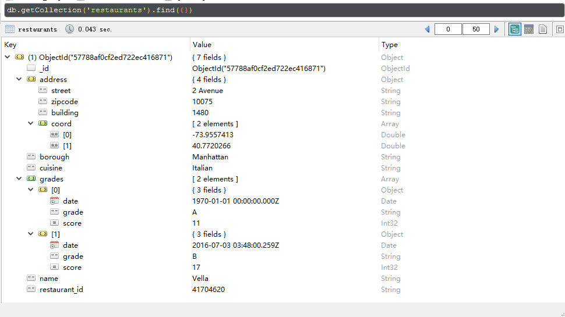Click the next page arrow
Screen dimensions: 565x317
click(x=496, y=29)
